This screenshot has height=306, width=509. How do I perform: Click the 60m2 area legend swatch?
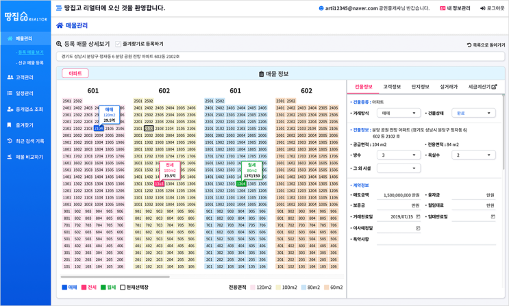point(327,288)
